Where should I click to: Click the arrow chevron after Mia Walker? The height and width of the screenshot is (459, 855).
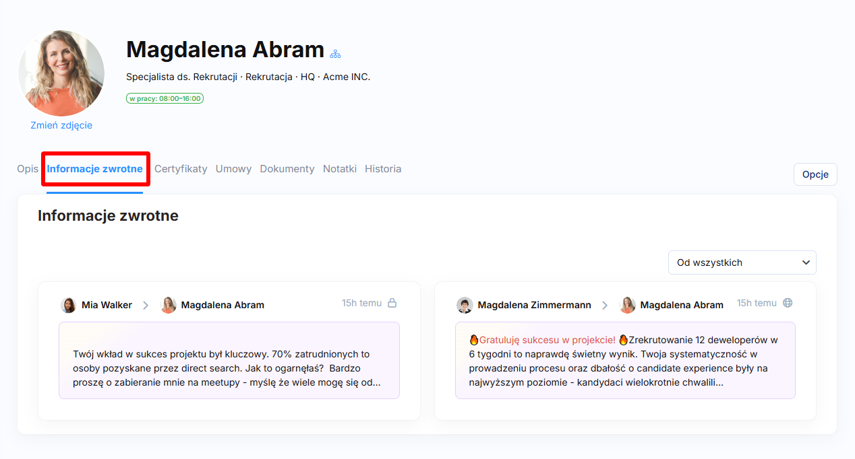146,305
